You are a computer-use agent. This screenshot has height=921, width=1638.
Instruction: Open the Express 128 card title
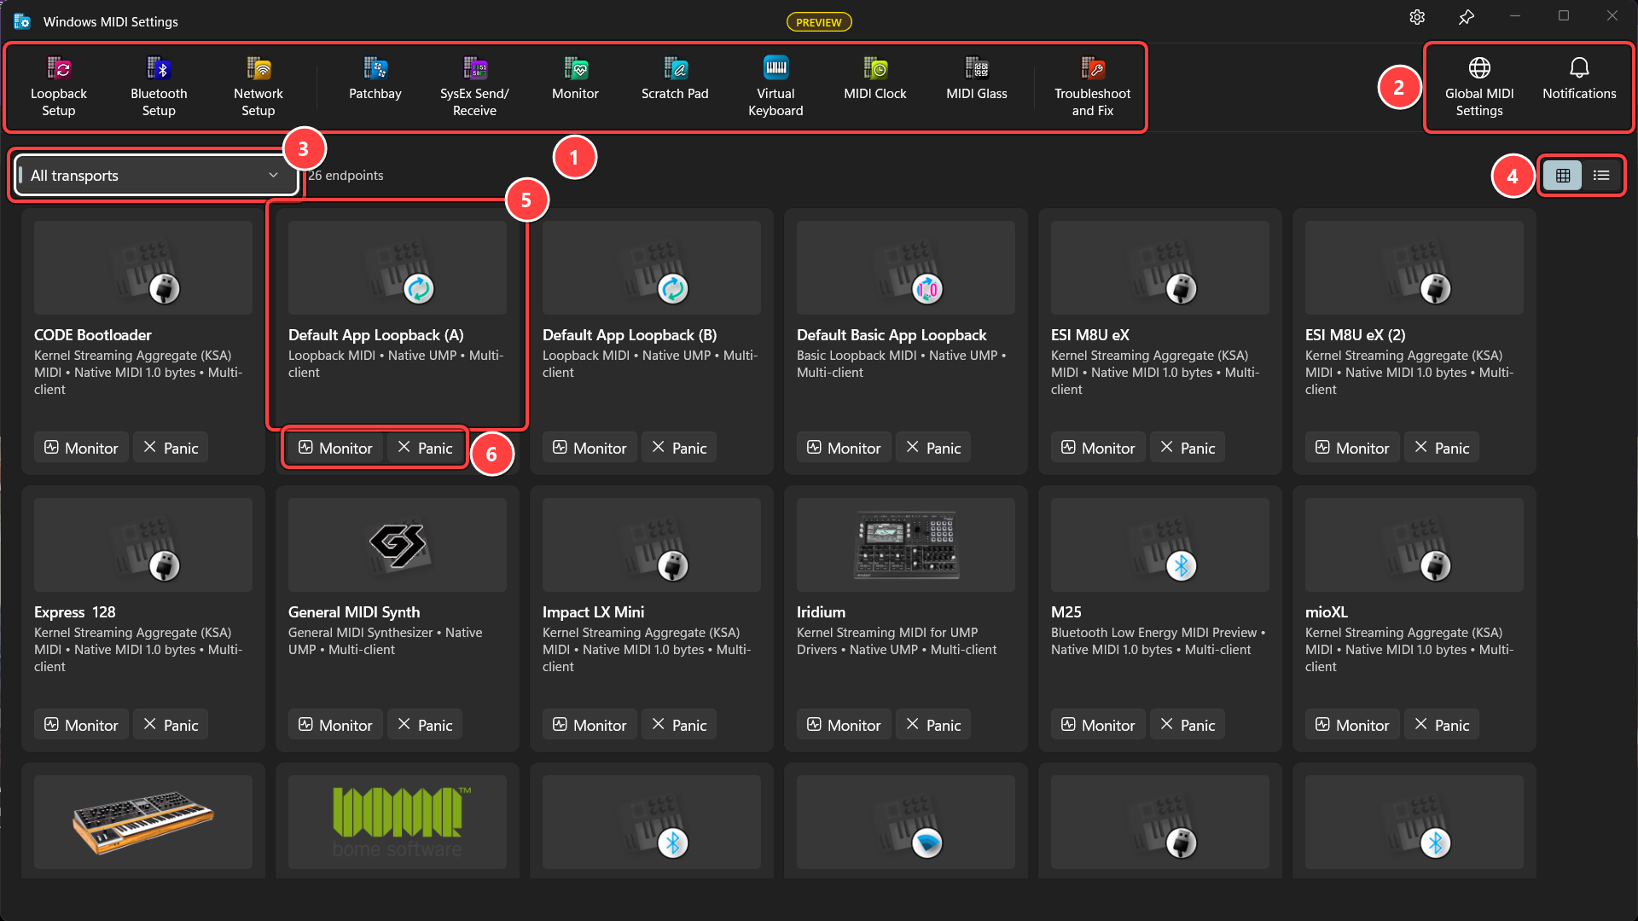74,612
